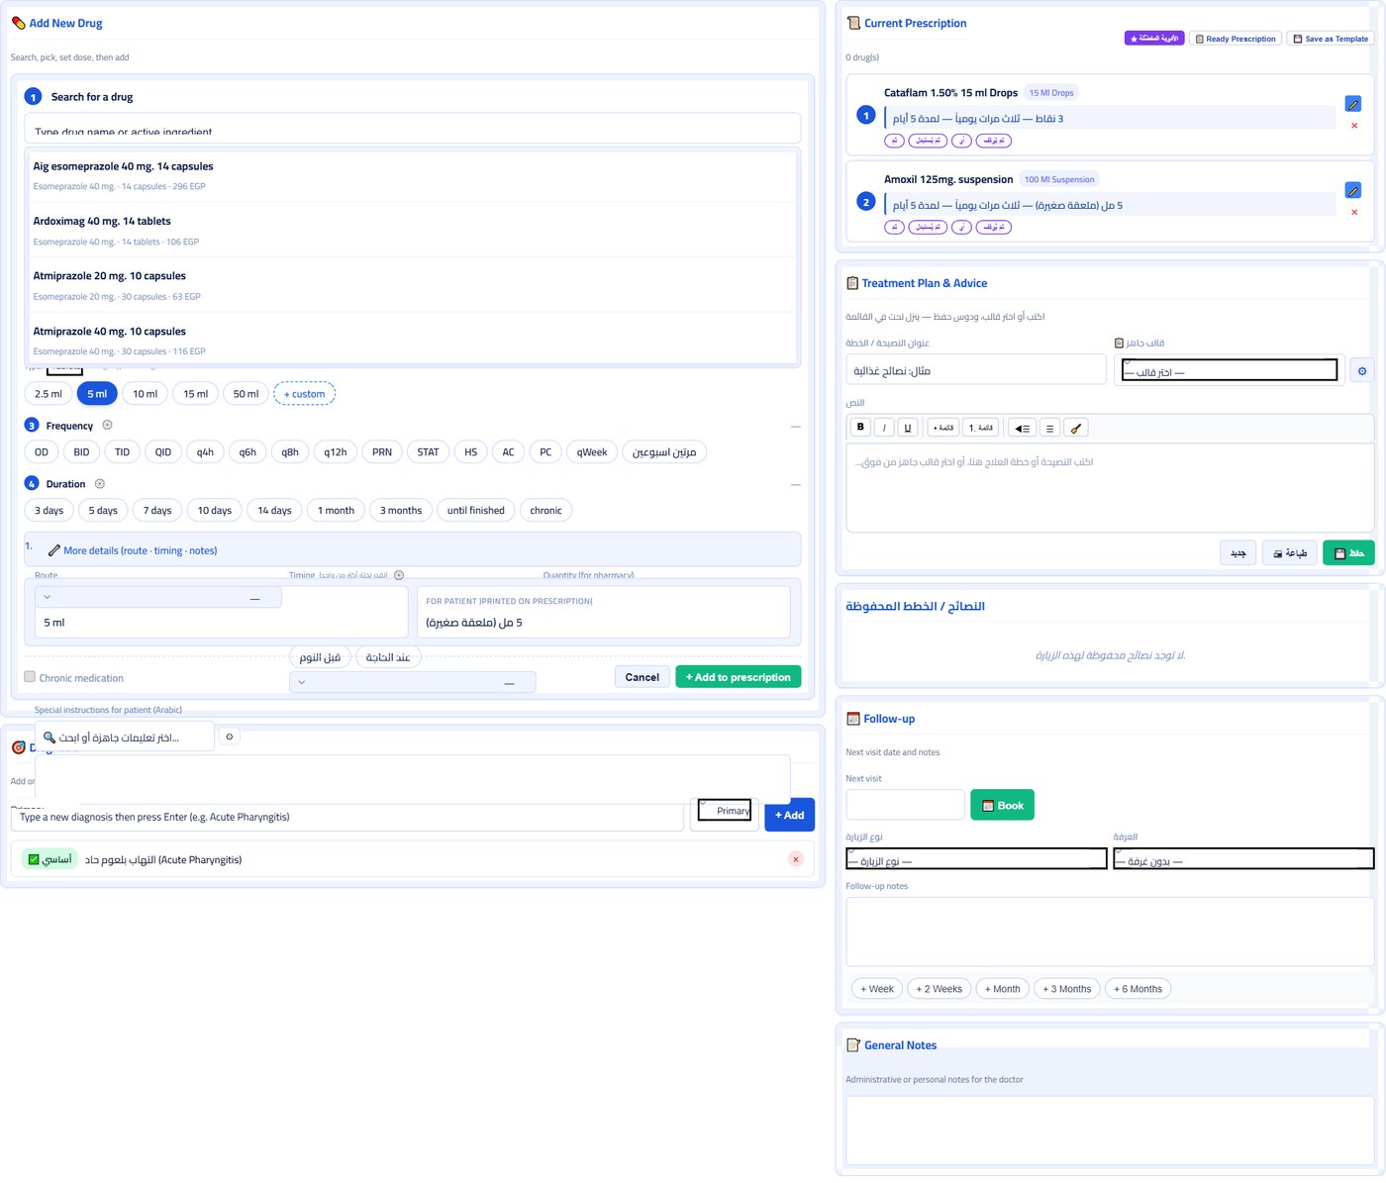The image size is (1386, 1183).
Task: Pick Atmiprazole 40 mg. 10 capsules result
Action: pos(413,341)
